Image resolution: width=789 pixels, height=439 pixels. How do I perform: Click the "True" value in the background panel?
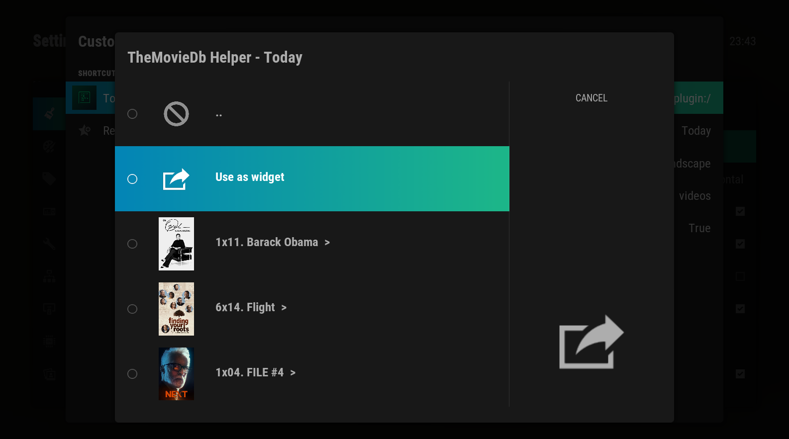coord(699,228)
